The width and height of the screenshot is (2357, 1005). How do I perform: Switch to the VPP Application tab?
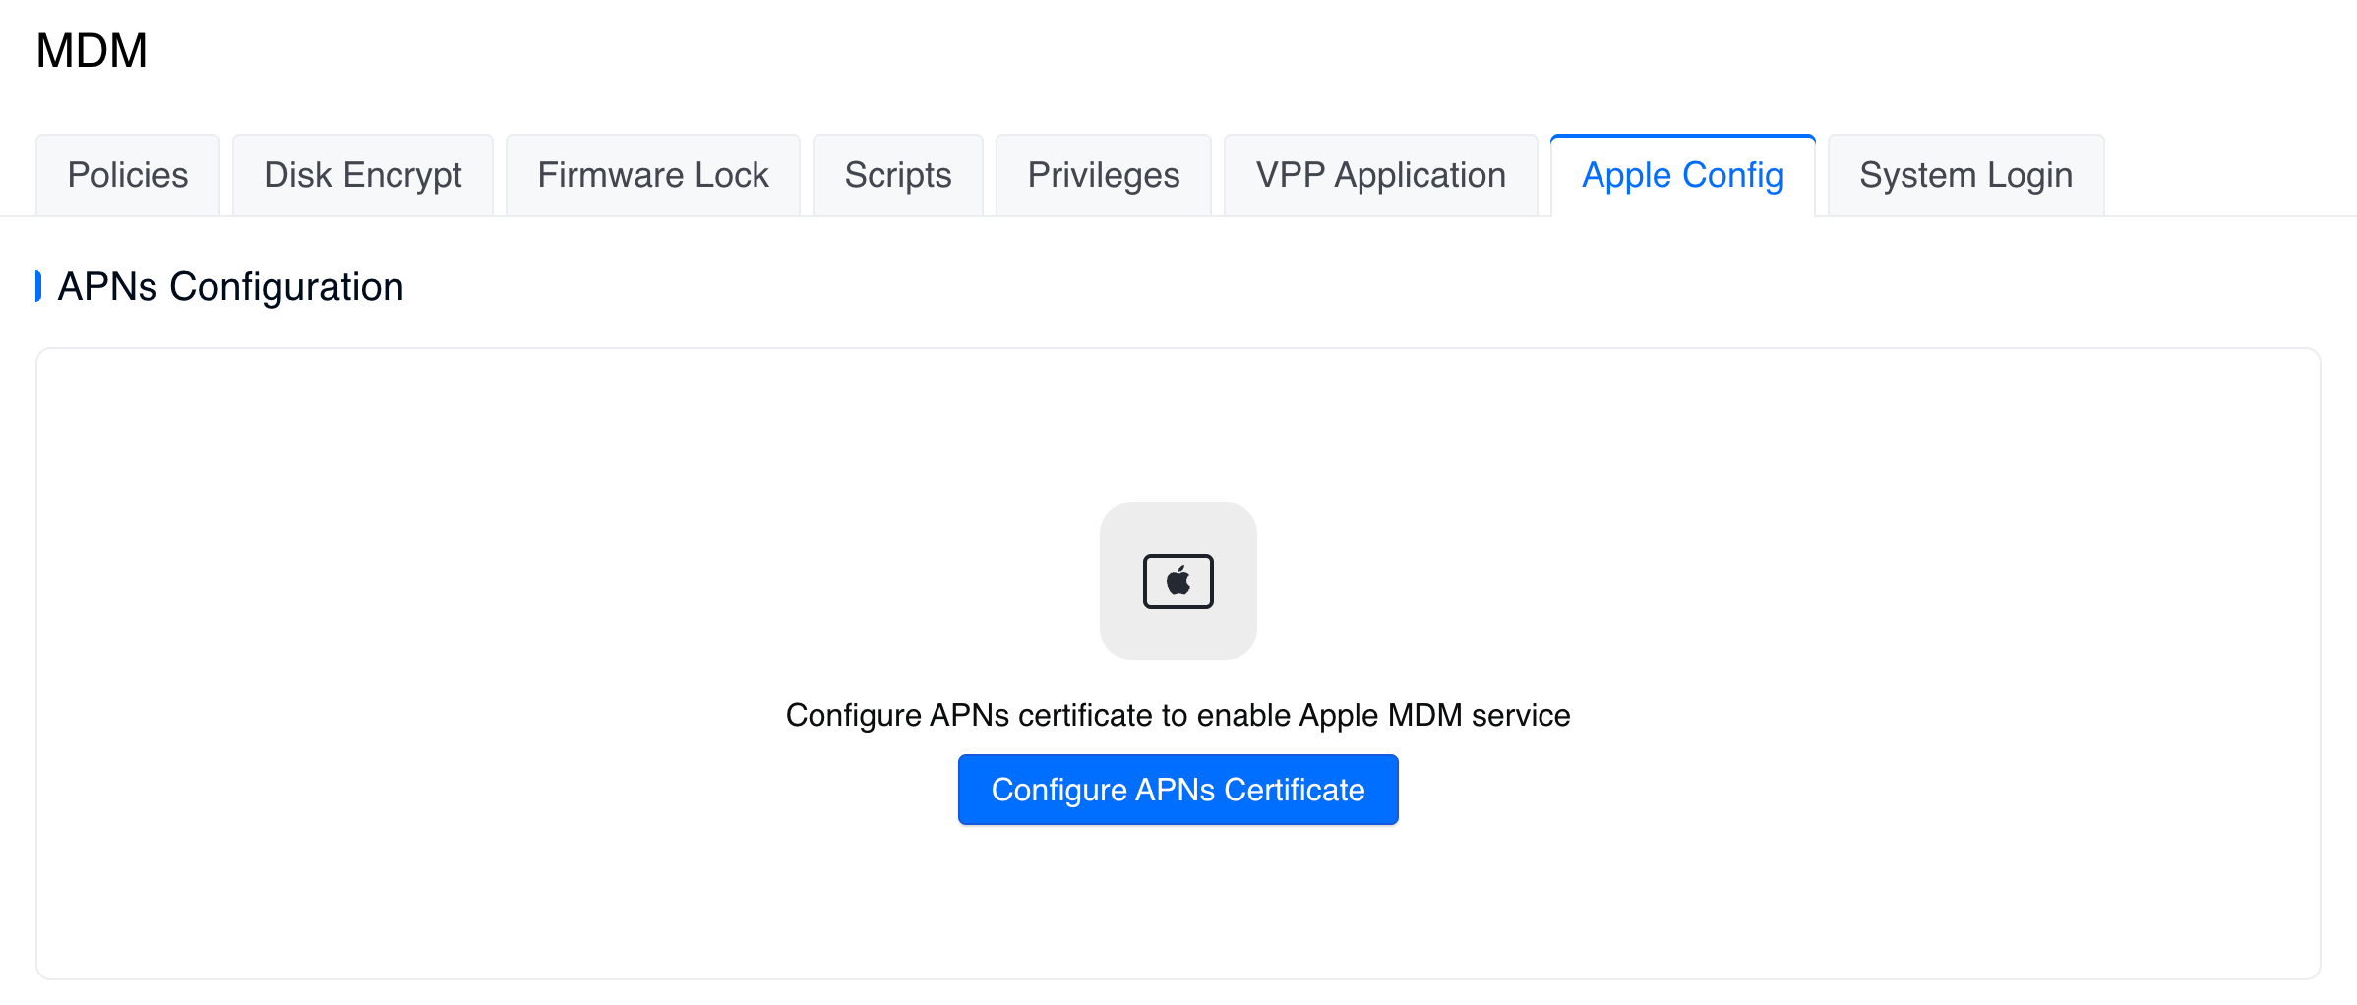pos(1380,175)
